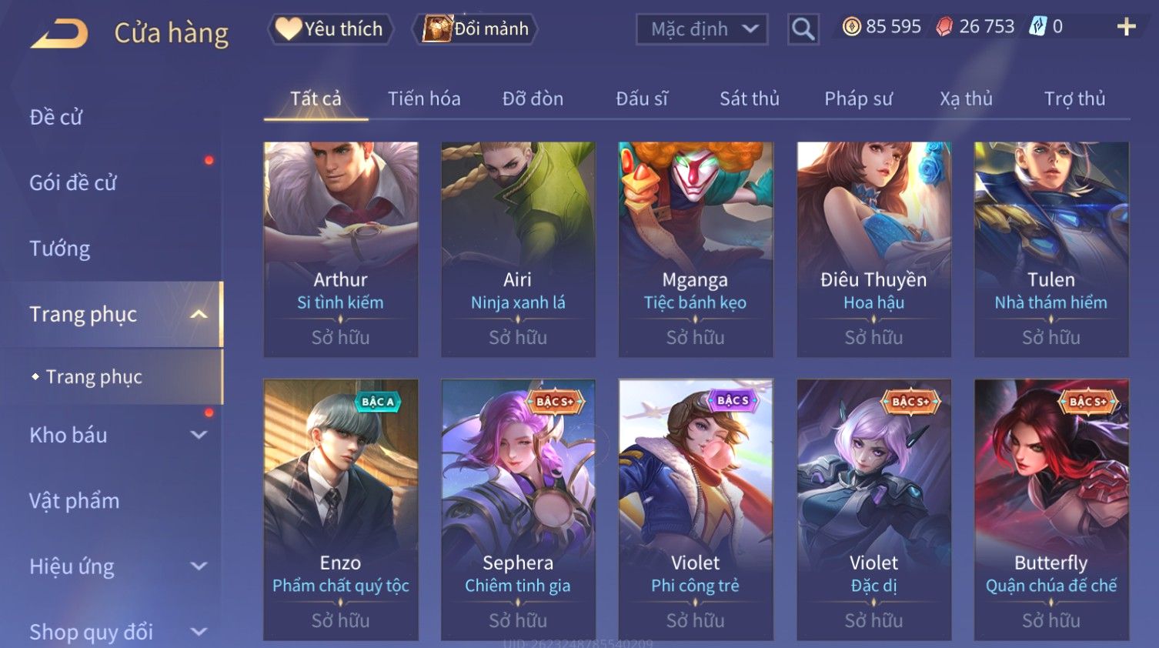Open Violet Phi công trẻ skin card
Viewport: 1159px width, 648px height.
pyautogui.click(x=696, y=509)
